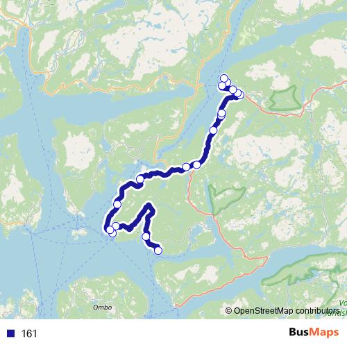Image resolution: width=347 pixels, height=347 pixels.
Task: Click the stop marker where route bends southwest by inlet
Action: 140,179
